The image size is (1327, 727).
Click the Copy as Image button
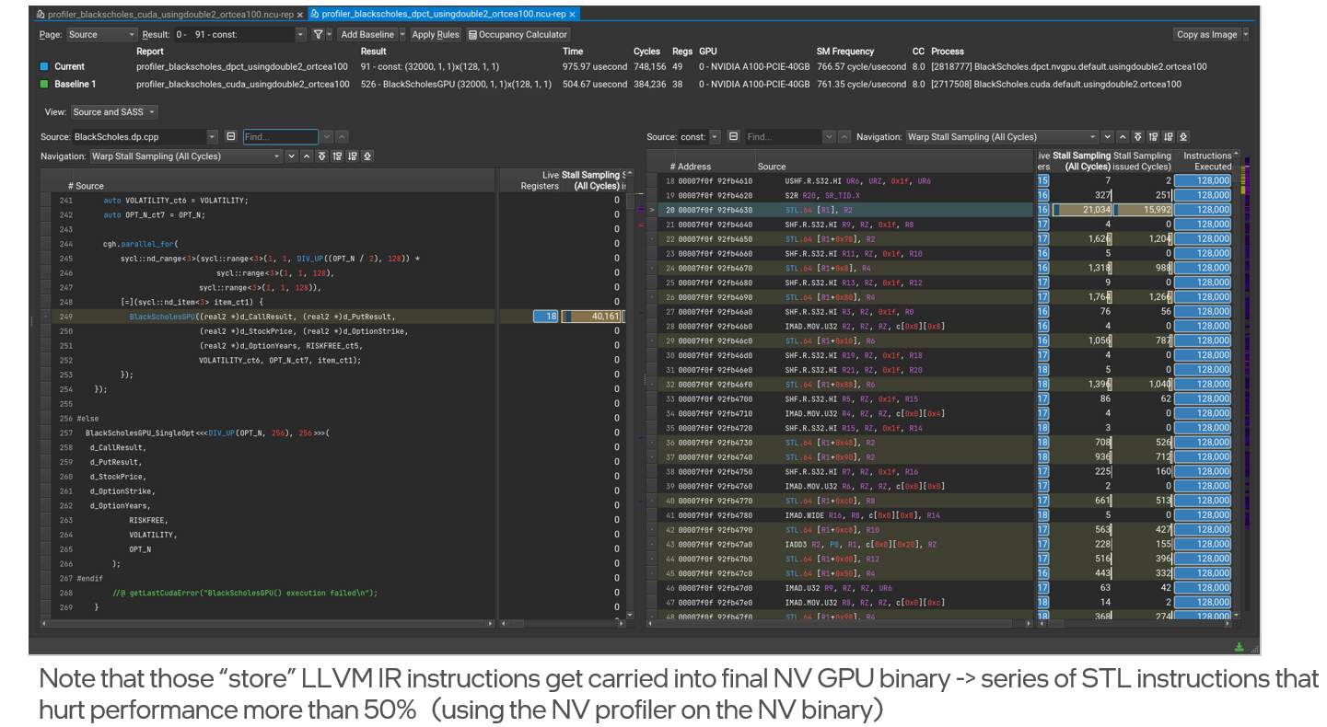pos(1206,35)
